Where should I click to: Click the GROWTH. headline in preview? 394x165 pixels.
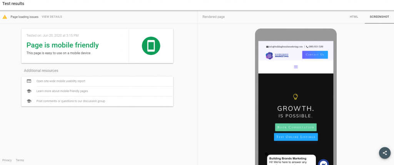tap(296, 108)
